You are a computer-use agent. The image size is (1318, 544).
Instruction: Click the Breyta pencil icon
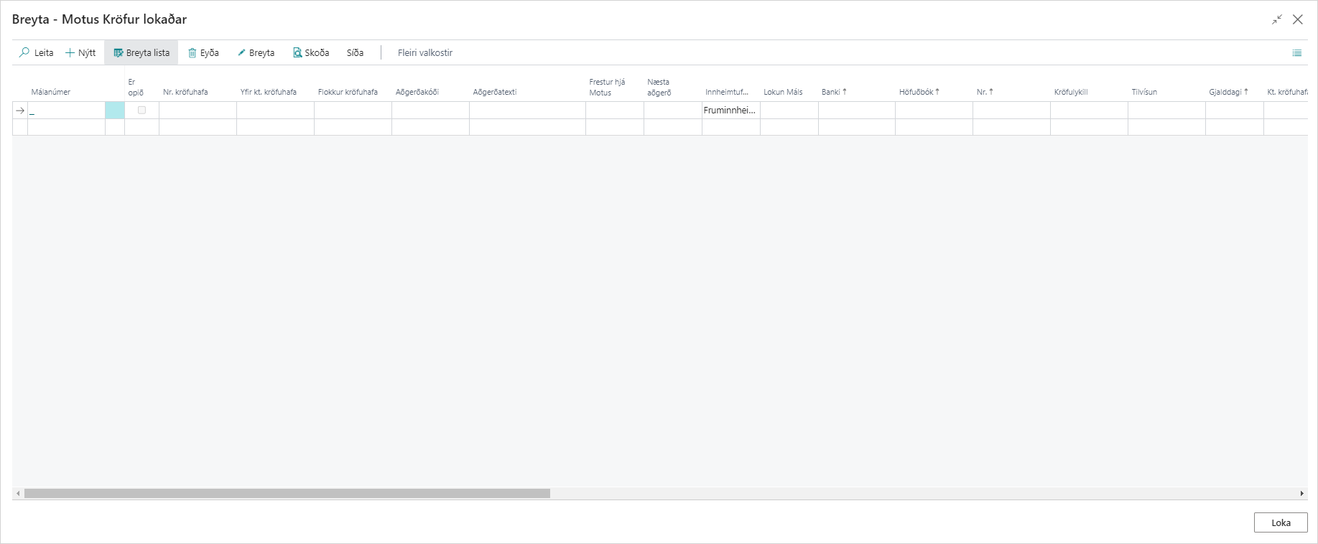point(241,53)
